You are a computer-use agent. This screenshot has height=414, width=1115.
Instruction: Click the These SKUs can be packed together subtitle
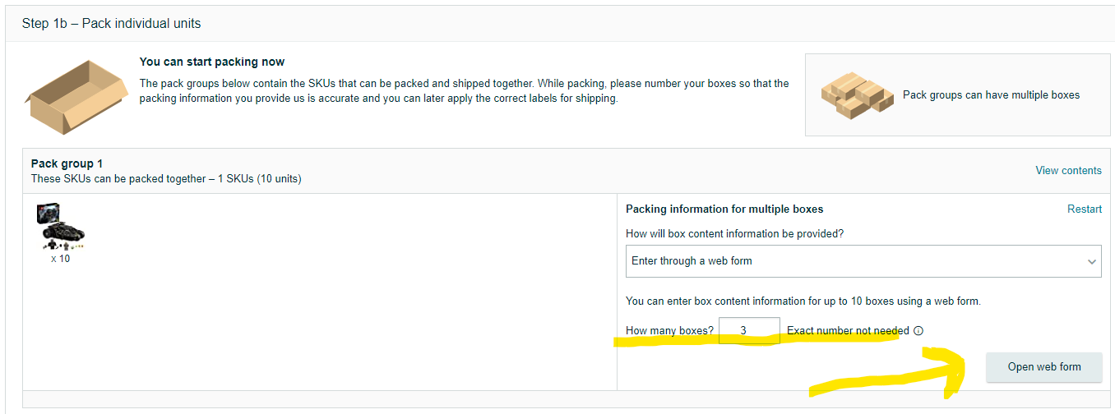(x=166, y=178)
